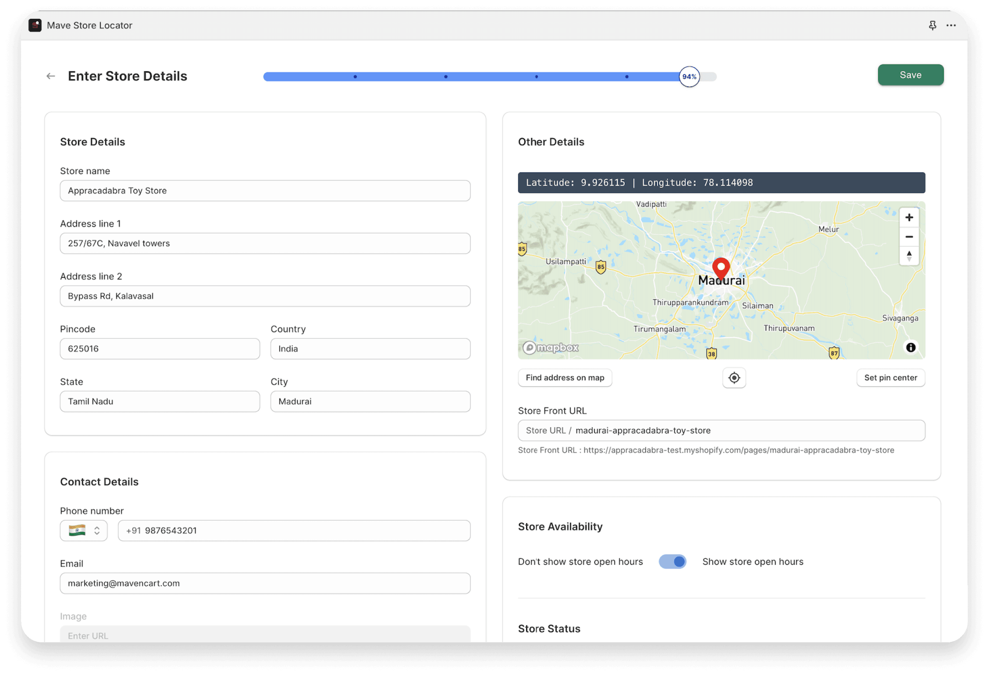Click the map zoom out minus icon
Viewport: 989px width, 674px height.
click(908, 236)
